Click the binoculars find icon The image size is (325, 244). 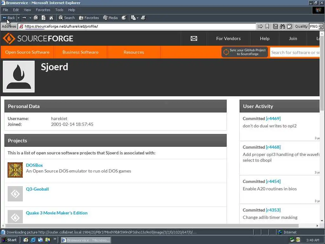282,26
